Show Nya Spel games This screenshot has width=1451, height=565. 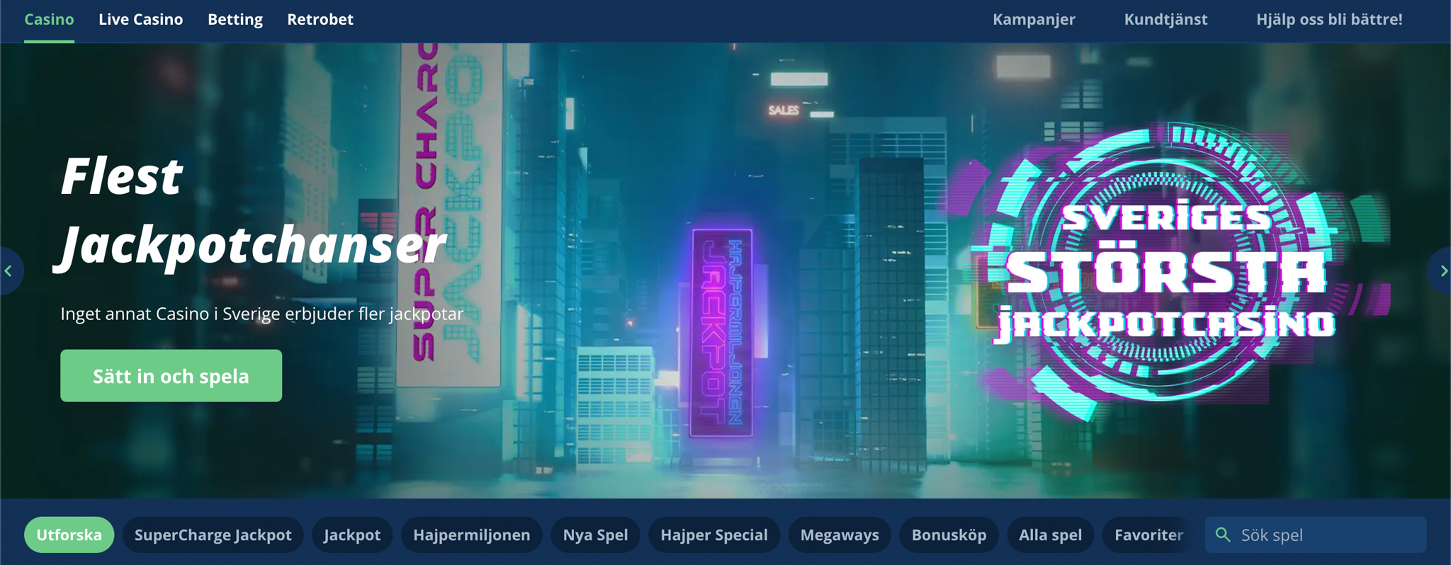[x=595, y=535]
